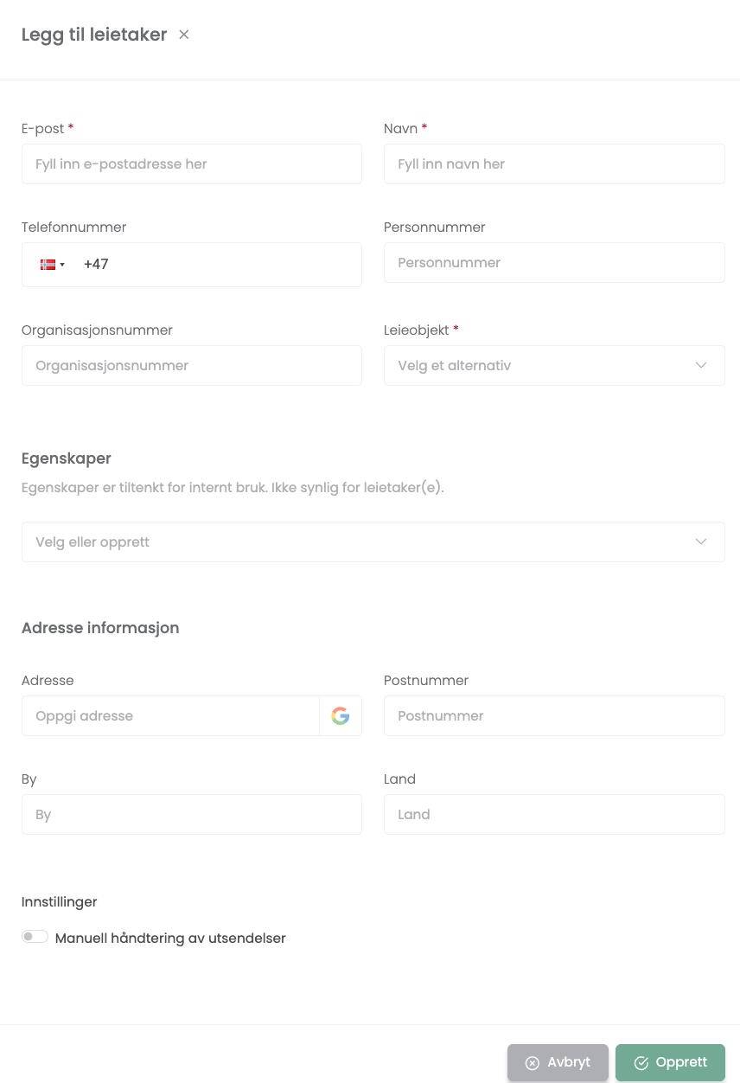Open the Egenskaper select list
Image resolution: width=740 pixels, height=1083 pixels.
pos(373,542)
